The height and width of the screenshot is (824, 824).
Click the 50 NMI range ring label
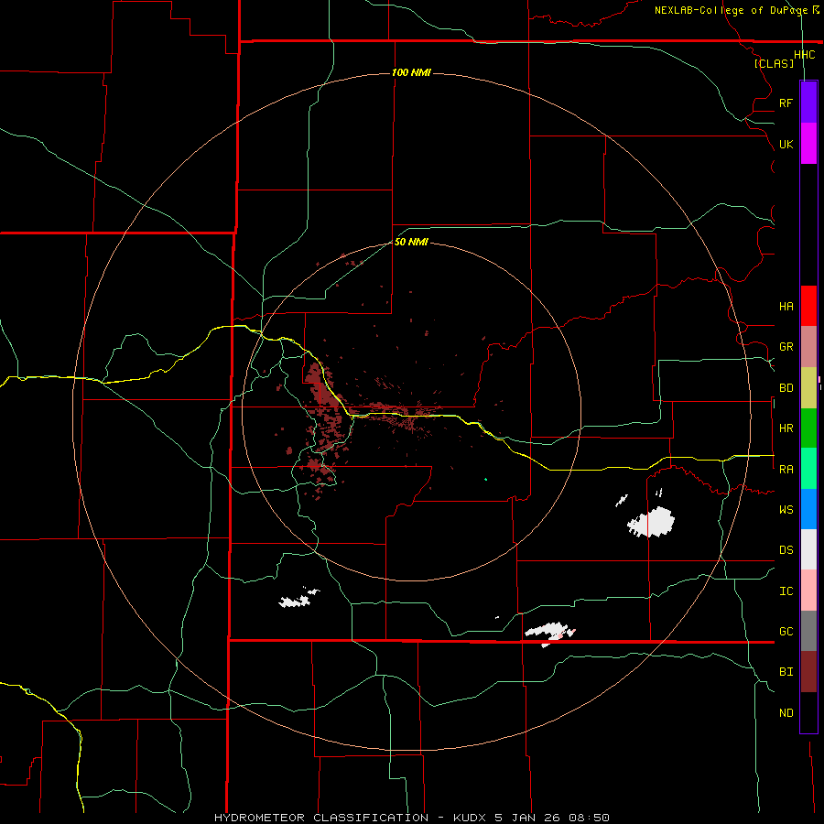411,242
